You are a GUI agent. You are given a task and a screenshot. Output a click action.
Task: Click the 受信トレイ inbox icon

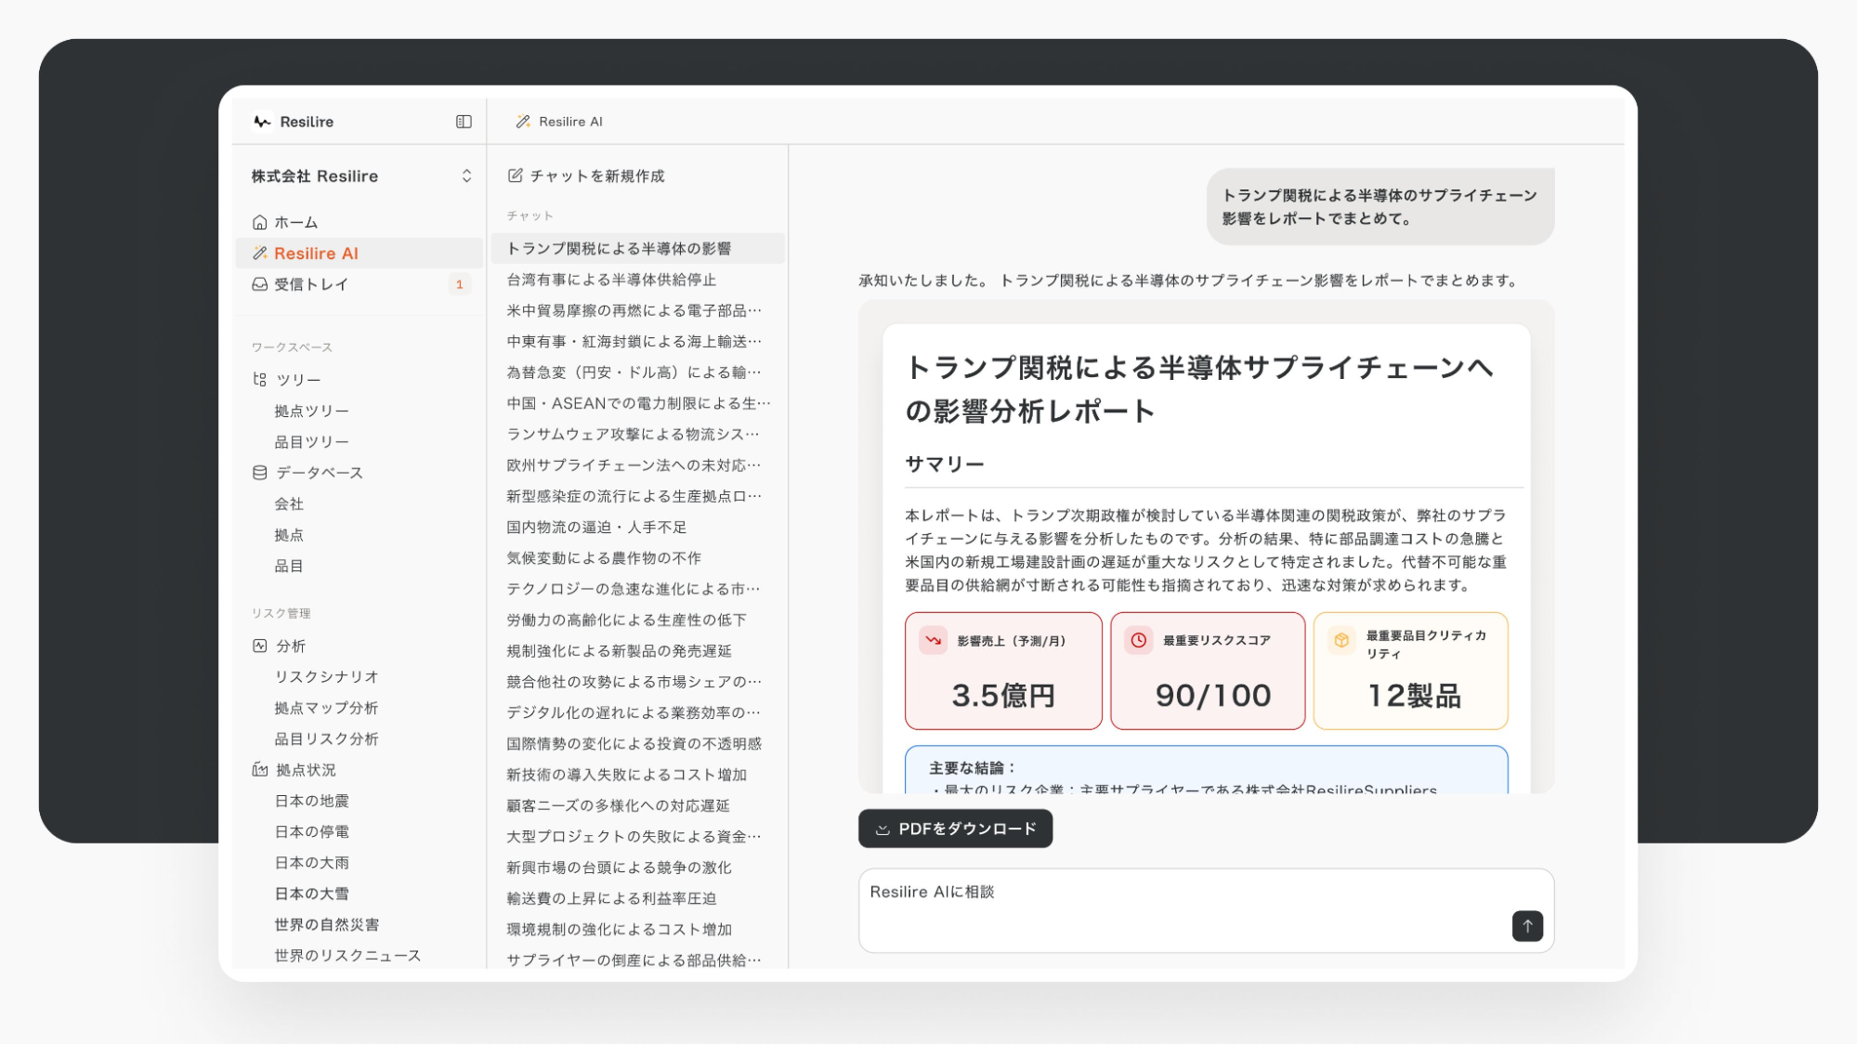coord(260,284)
